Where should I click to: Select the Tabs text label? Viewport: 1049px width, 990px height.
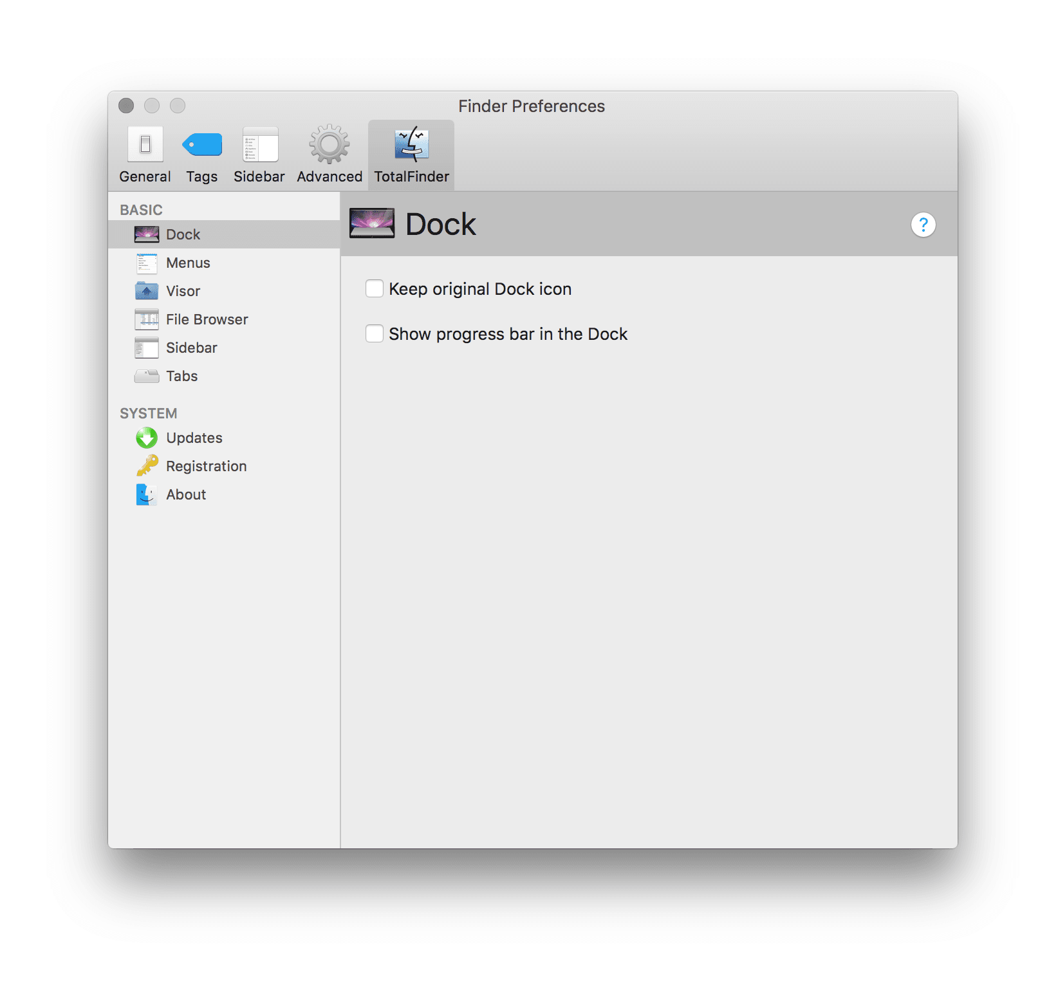(181, 376)
